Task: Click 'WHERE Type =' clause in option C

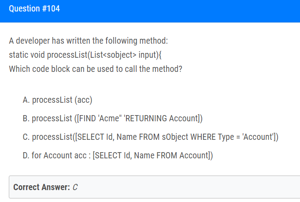Action: (215, 137)
